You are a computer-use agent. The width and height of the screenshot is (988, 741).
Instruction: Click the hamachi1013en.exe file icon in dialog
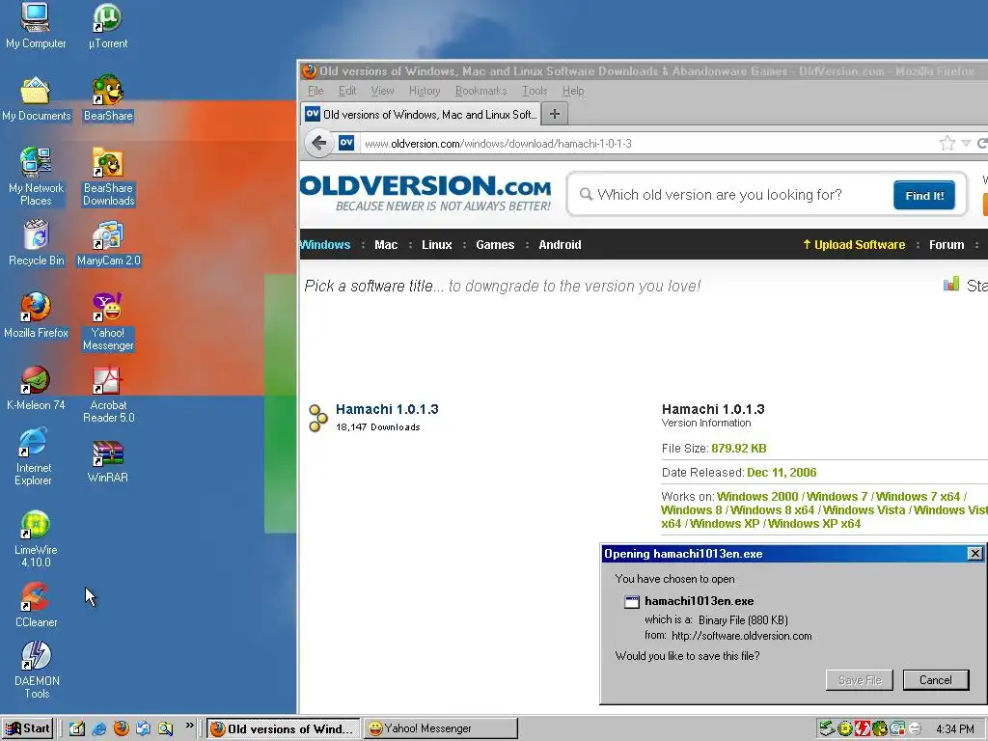(631, 601)
